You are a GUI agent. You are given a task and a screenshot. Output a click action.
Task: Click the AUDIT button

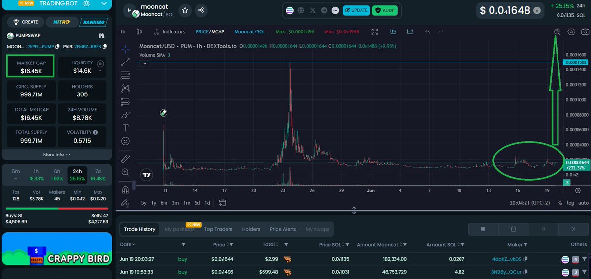coord(385,10)
